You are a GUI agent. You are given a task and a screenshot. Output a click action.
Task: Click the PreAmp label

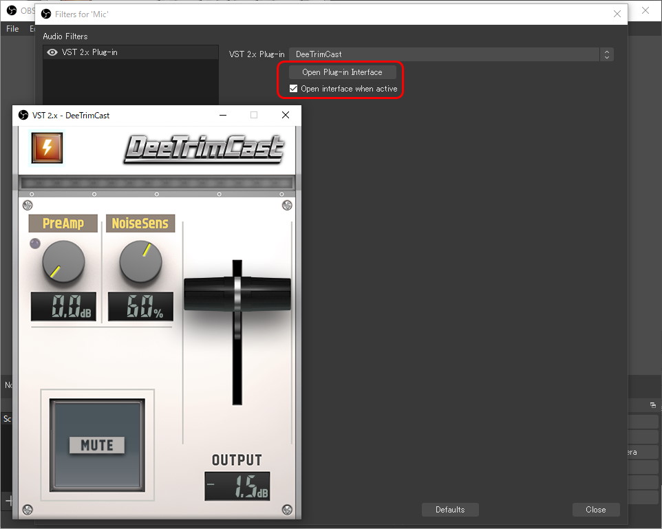click(x=63, y=224)
